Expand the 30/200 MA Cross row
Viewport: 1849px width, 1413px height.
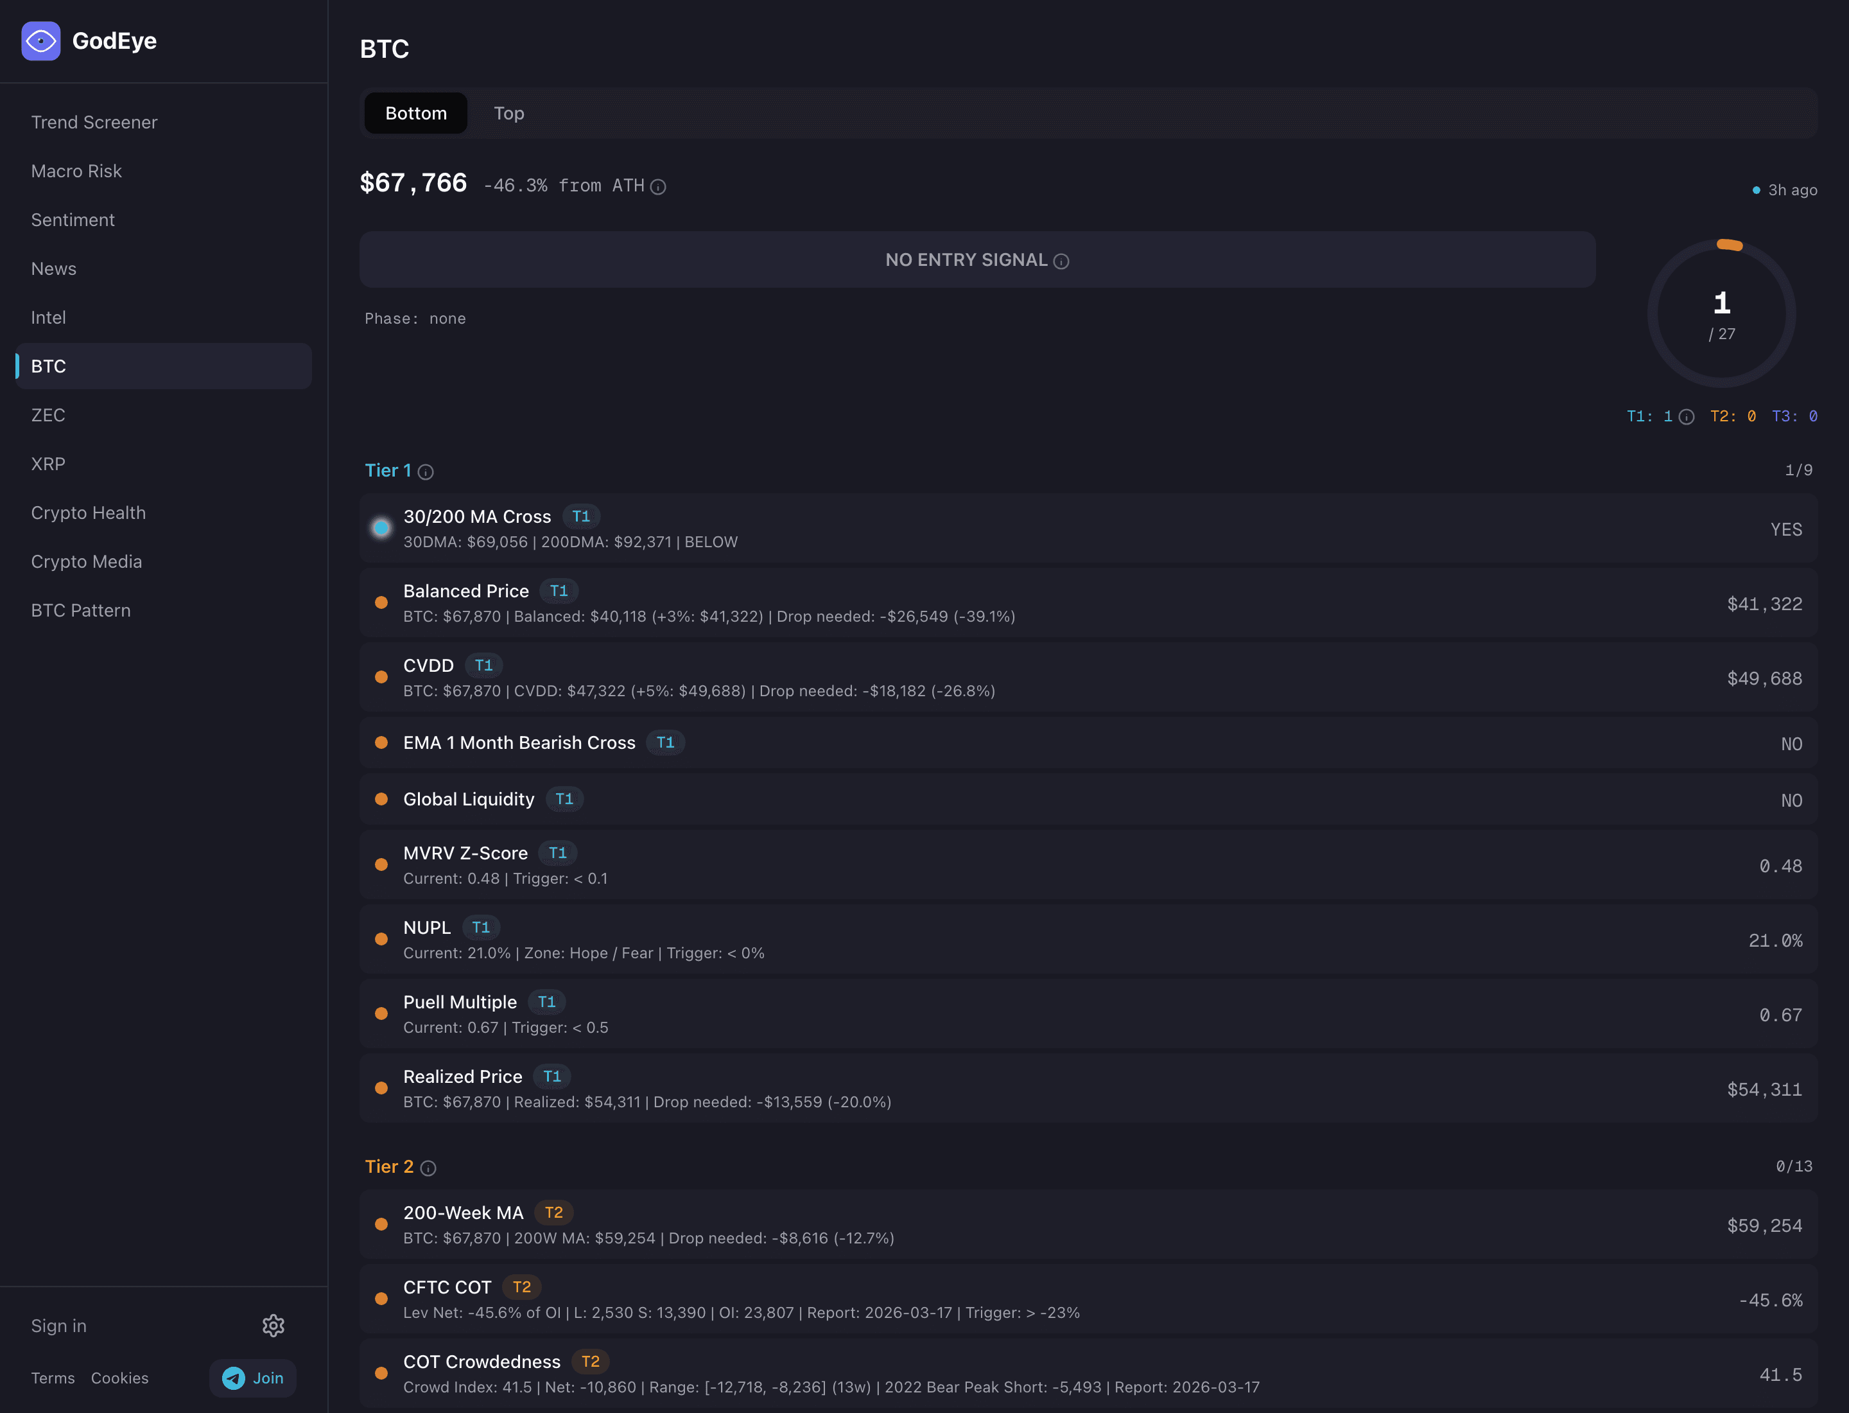[1088, 528]
